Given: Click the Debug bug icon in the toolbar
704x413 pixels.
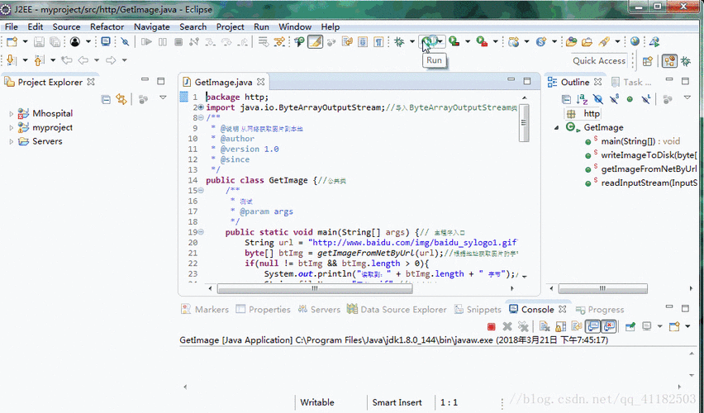Looking at the screenshot, I should pos(399,42).
